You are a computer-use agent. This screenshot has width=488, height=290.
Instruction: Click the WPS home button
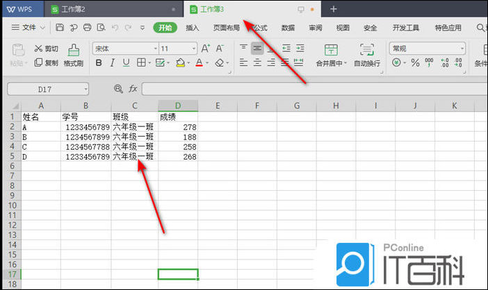[23, 9]
